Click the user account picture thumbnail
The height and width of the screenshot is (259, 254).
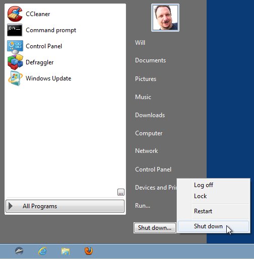[165, 18]
